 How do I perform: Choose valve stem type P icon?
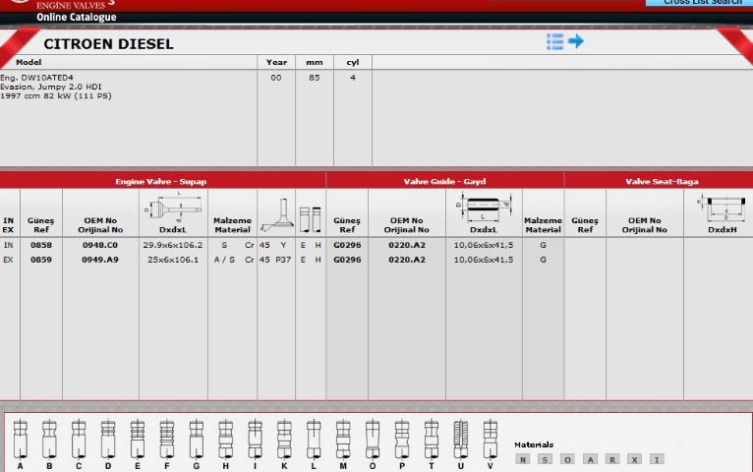point(401,439)
